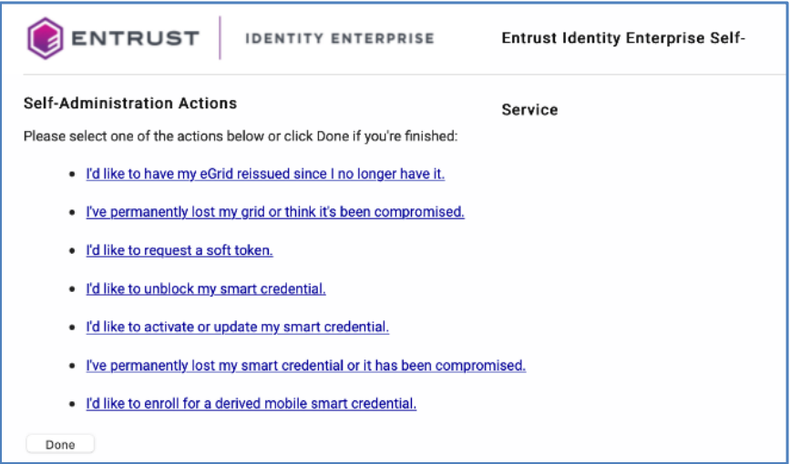Click the bullet beside unblock smart credential
Image resolution: width=790 pixels, height=464 pixels.
click(72, 289)
